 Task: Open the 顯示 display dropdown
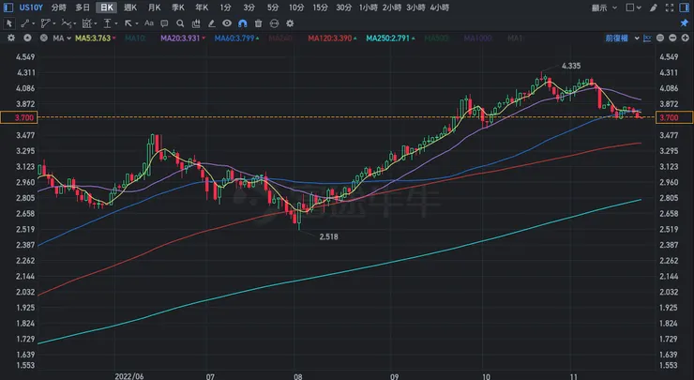[x=604, y=8]
